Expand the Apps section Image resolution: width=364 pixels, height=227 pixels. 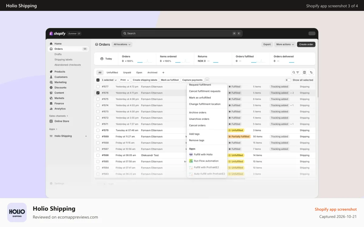coord(53,129)
